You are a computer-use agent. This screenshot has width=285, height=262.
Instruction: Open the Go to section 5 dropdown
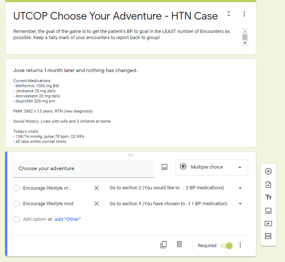(175, 204)
